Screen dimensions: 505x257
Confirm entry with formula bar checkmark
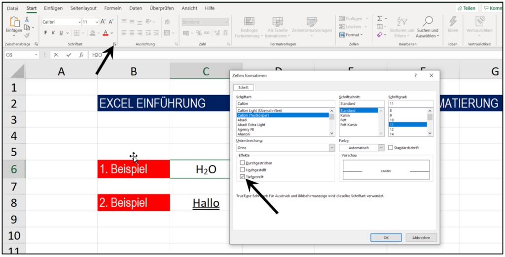point(69,55)
